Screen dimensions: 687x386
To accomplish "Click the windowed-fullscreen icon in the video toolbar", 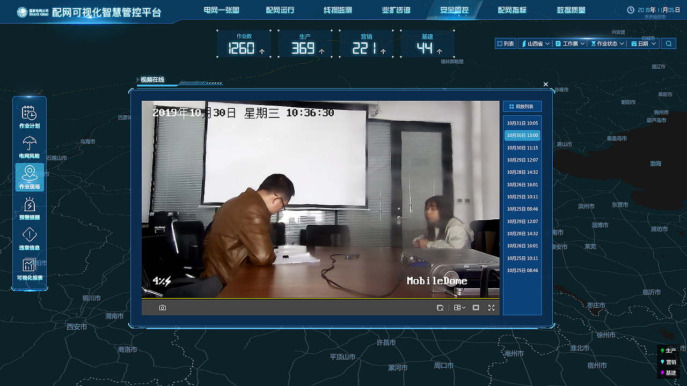I will point(476,308).
